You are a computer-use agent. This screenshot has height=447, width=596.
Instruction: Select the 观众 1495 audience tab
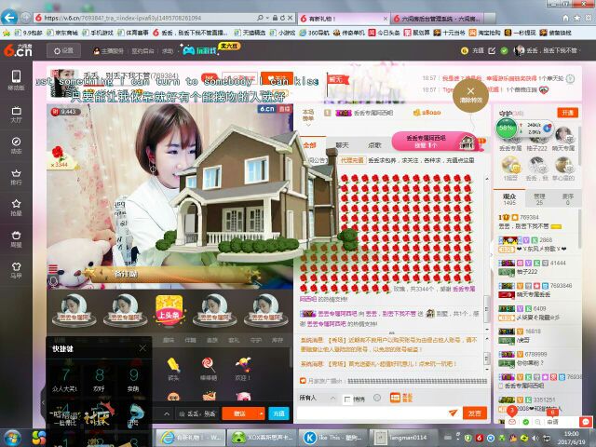(509, 198)
